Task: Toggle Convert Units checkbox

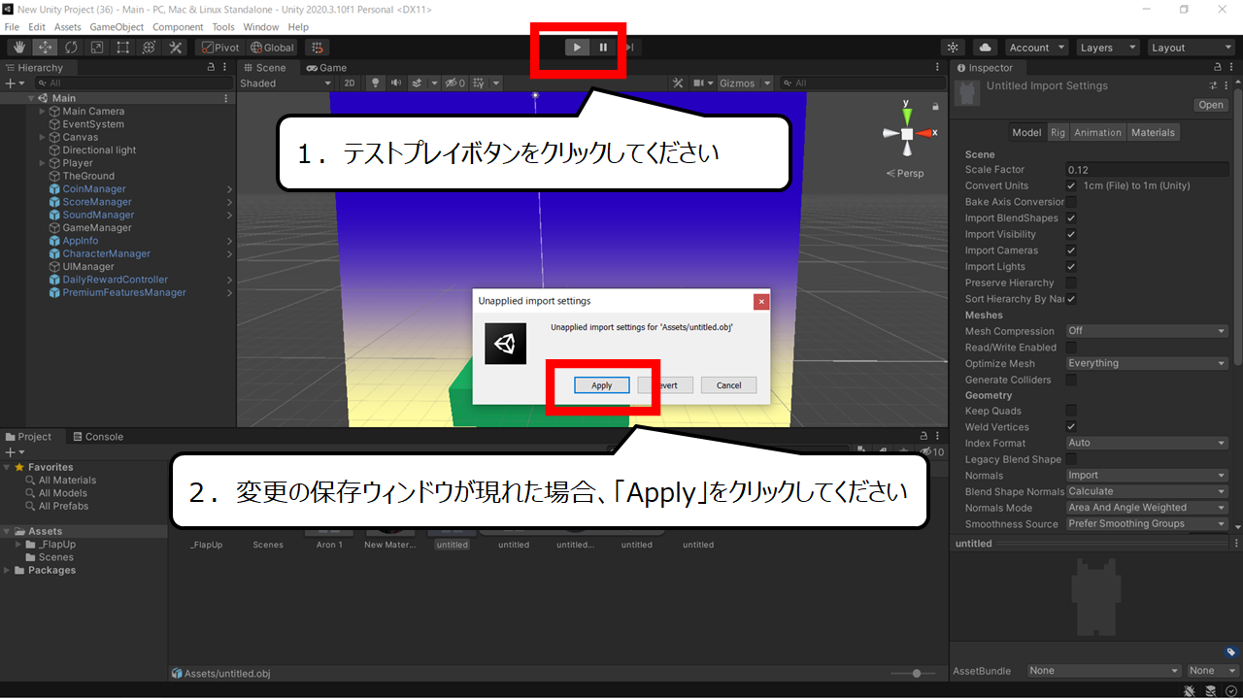Action: click(x=1071, y=185)
